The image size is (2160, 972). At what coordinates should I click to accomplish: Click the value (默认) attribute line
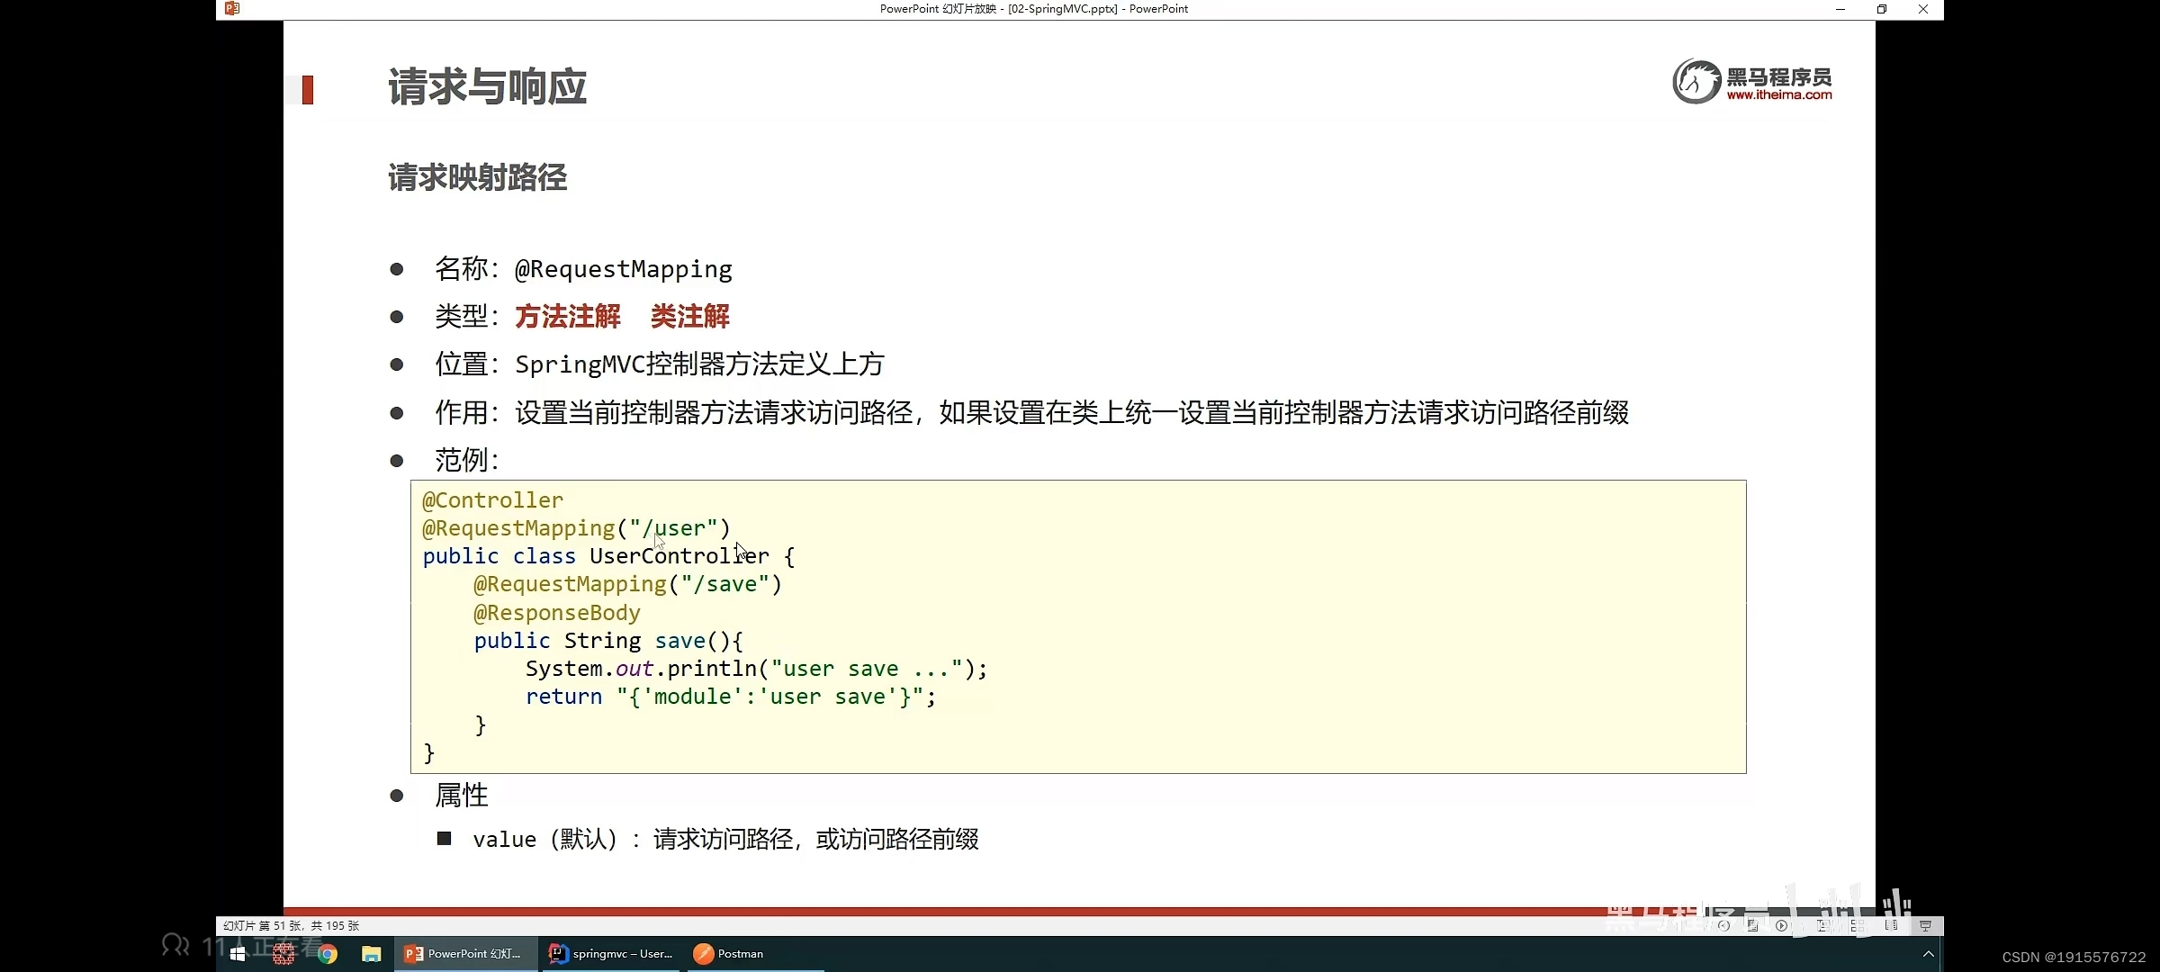click(x=725, y=840)
